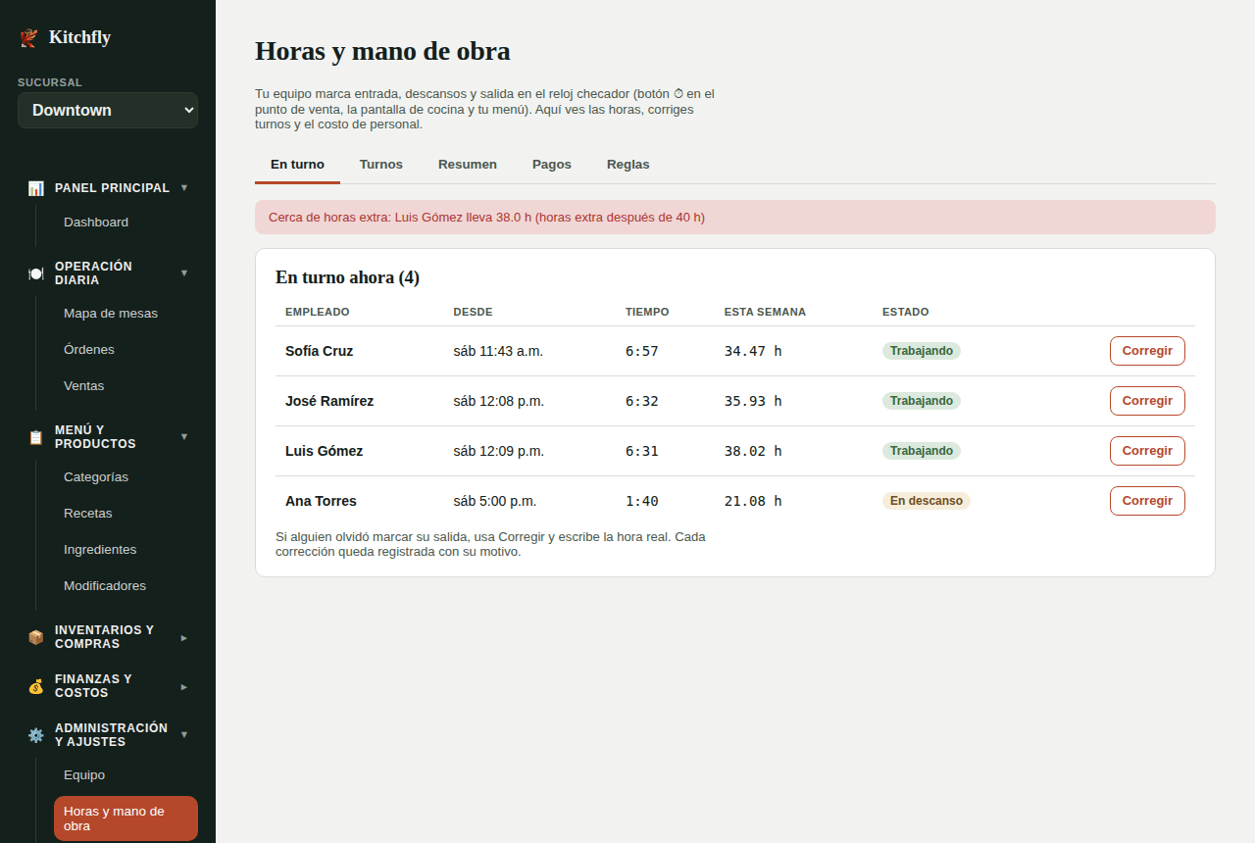Expand the Inventarios y Compras section arrow
The image size is (1255, 843).
pos(184,637)
